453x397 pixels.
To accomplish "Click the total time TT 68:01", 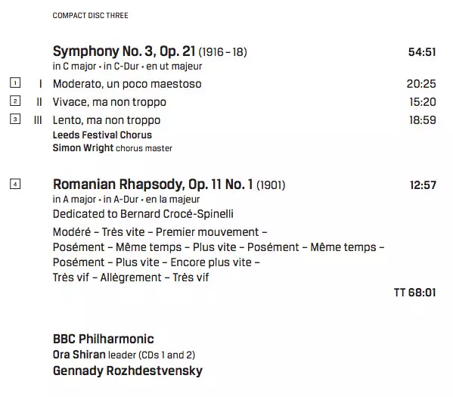I will 415,293.
